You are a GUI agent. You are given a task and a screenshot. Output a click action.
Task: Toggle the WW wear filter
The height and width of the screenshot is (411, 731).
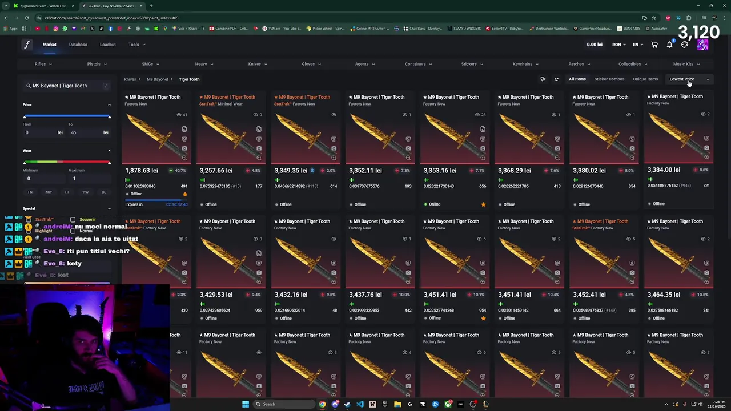(85, 192)
